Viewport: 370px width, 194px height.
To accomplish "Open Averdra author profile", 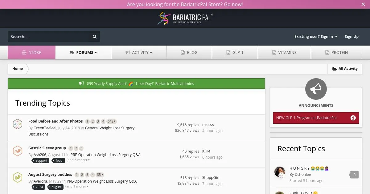I will point(40,181).
